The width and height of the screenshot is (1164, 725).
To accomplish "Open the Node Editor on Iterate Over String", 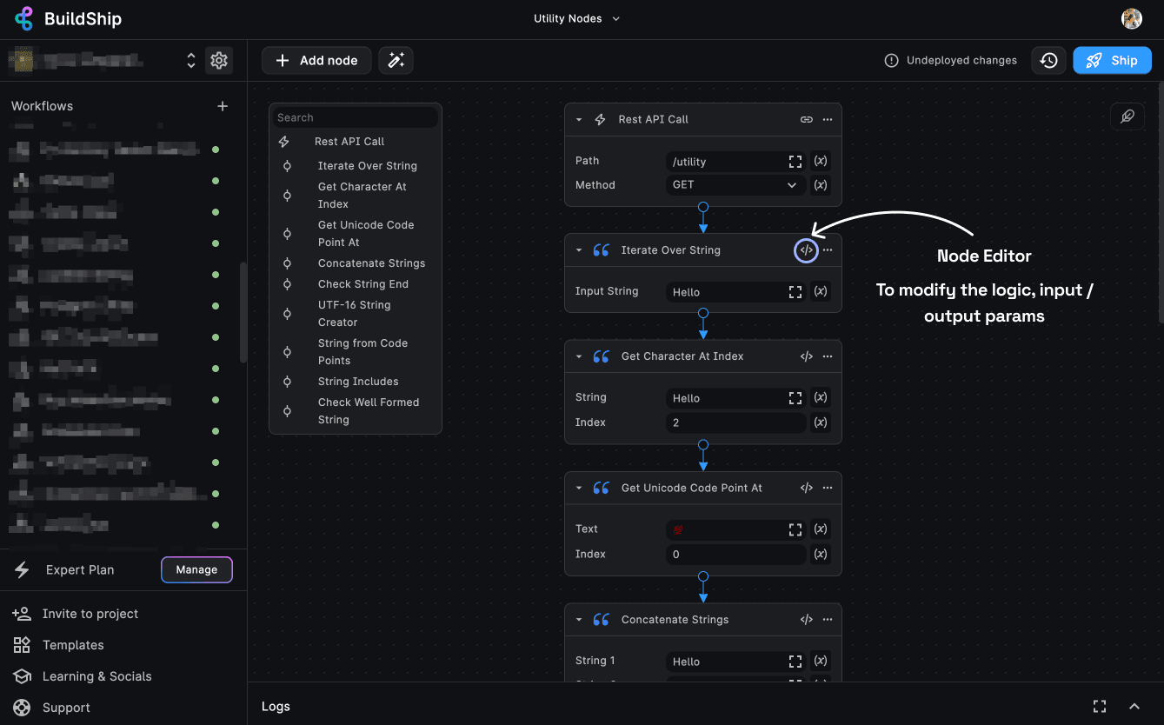I will click(x=806, y=250).
